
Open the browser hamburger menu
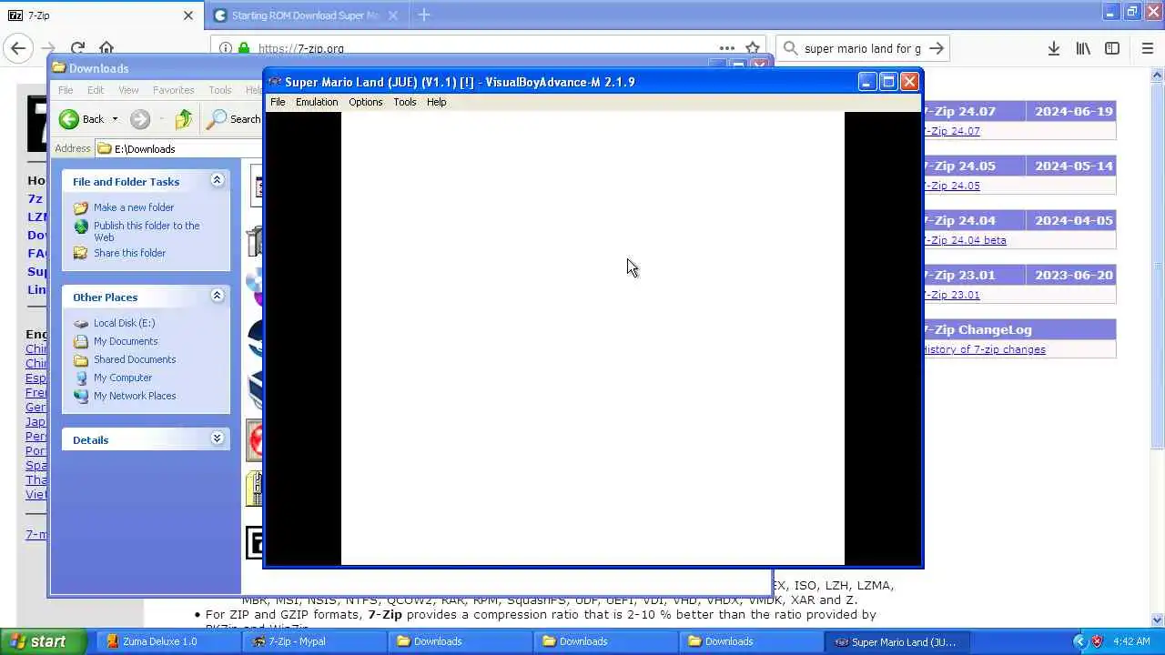click(1147, 48)
